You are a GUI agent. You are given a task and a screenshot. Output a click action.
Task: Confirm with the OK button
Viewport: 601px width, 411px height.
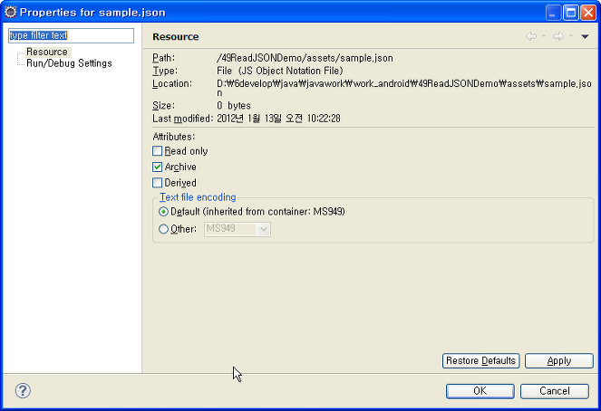pos(480,391)
